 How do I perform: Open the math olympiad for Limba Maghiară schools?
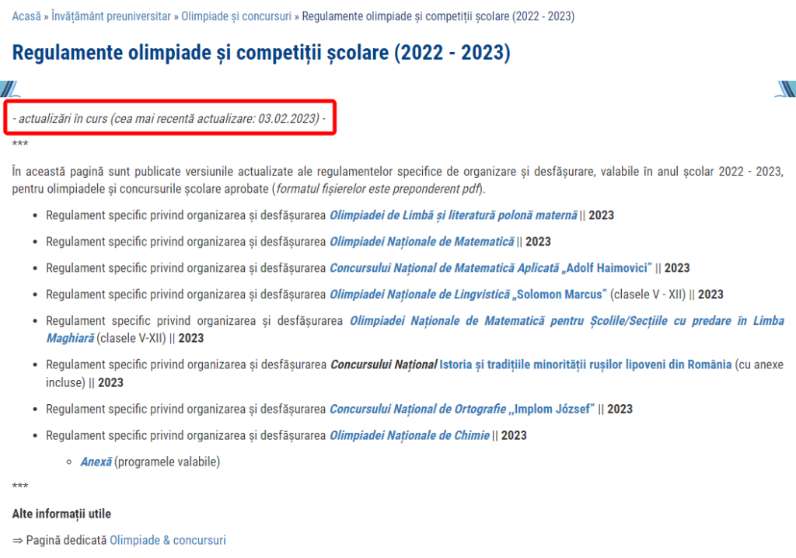(566, 321)
